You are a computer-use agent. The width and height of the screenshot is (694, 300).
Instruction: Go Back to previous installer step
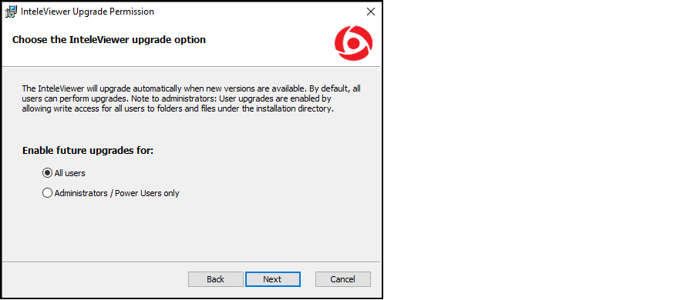tap(216, 279)
